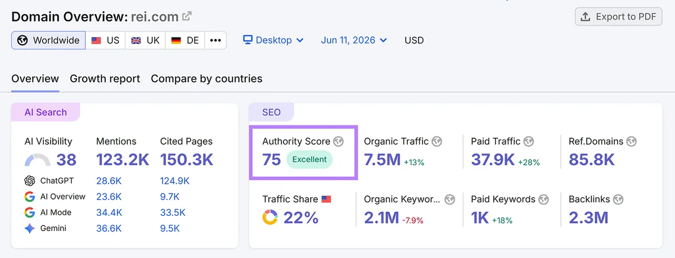Open Gemini cited pages 9.5K

coord(170,228)
